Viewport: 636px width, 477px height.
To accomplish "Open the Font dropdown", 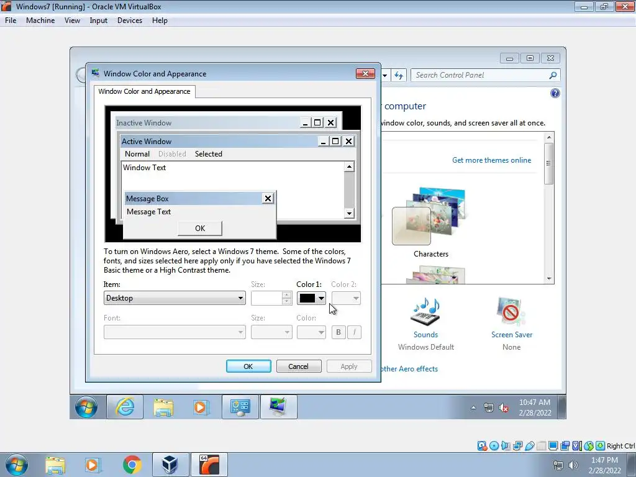I will 175,332.
